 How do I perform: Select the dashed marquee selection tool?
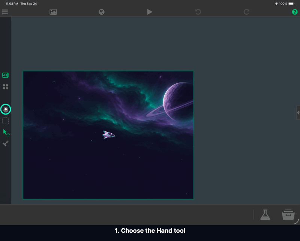pos(5,121)
